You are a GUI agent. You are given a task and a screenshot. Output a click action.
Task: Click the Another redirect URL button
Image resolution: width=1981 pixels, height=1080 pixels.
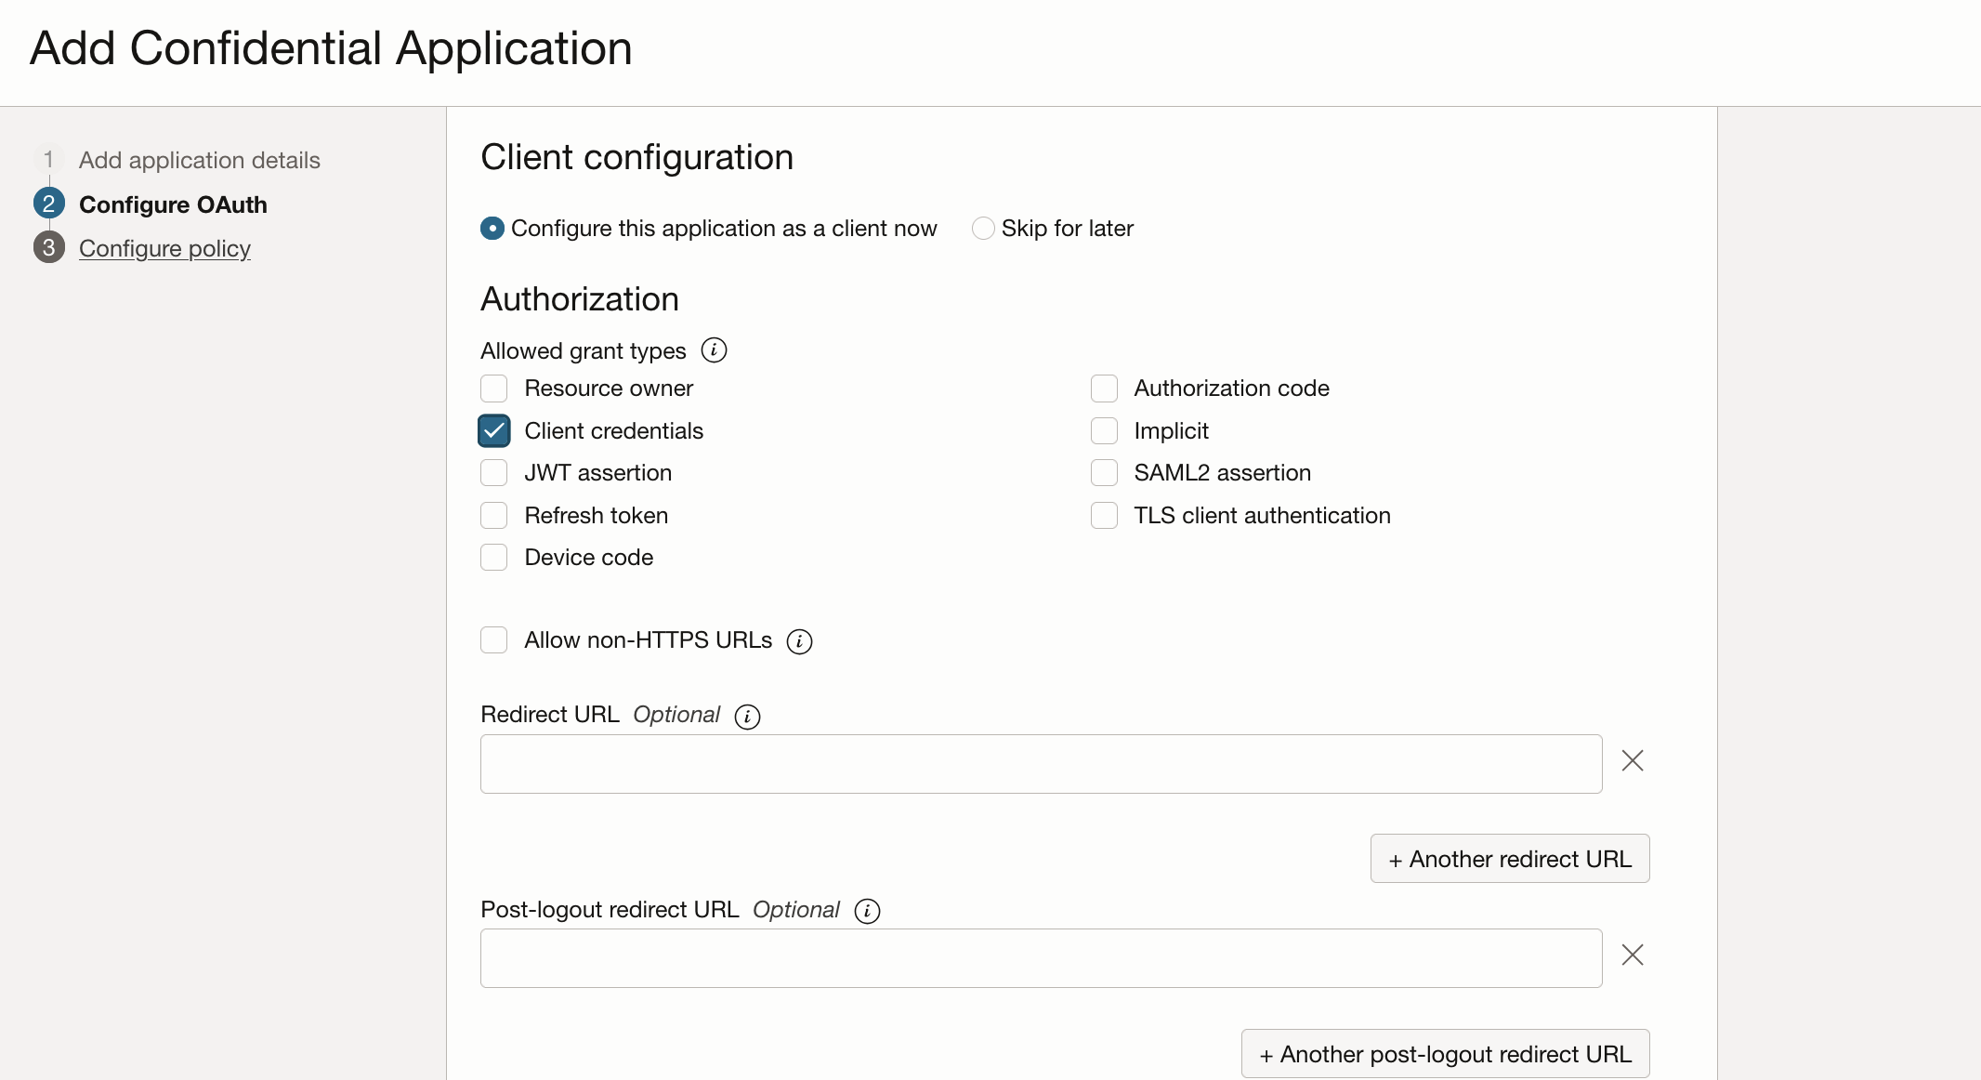[x=1509, y=859]
